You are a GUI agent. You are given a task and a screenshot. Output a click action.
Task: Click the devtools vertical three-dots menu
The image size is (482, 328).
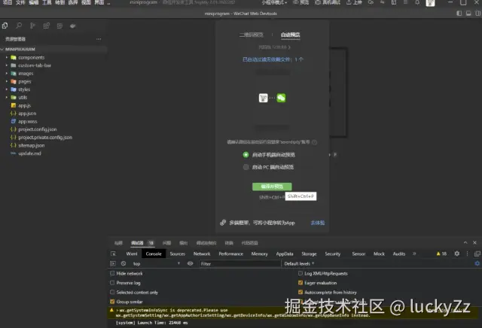pos(467,254)
